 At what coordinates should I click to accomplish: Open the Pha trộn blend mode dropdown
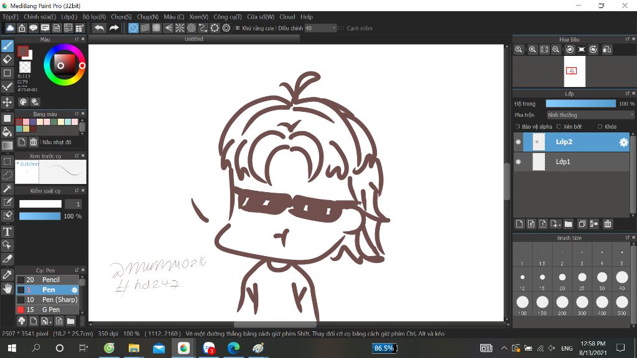point(590,115)
